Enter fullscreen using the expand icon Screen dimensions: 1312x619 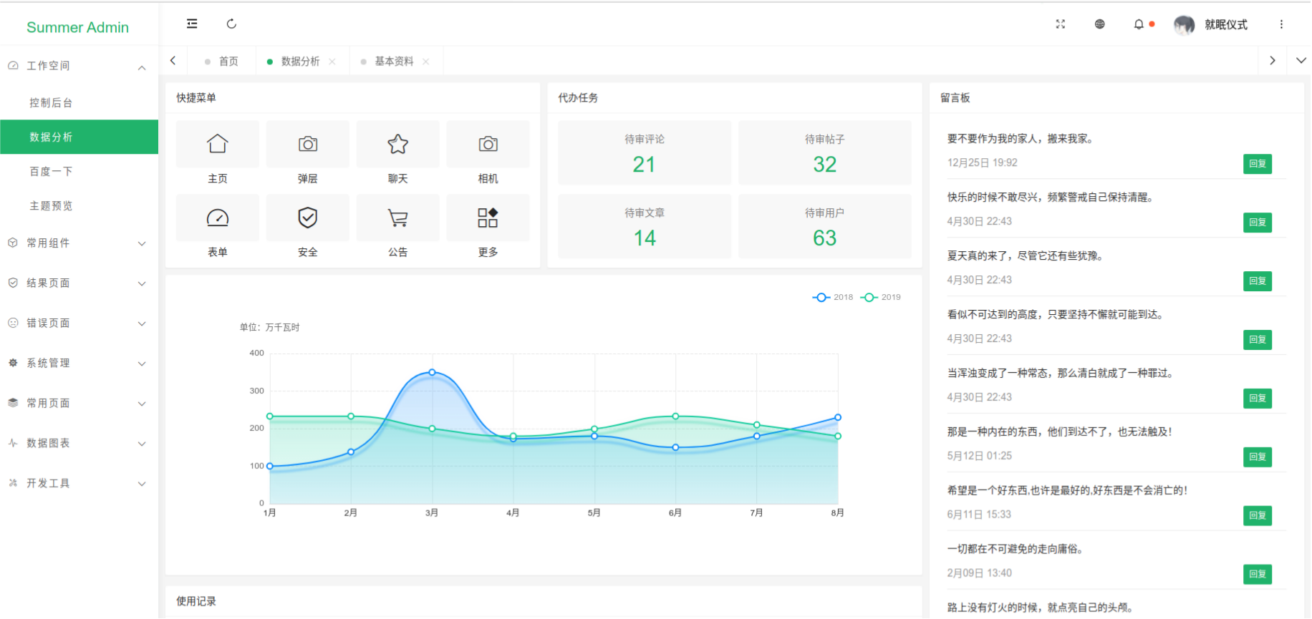click(x=1061, y=24)
